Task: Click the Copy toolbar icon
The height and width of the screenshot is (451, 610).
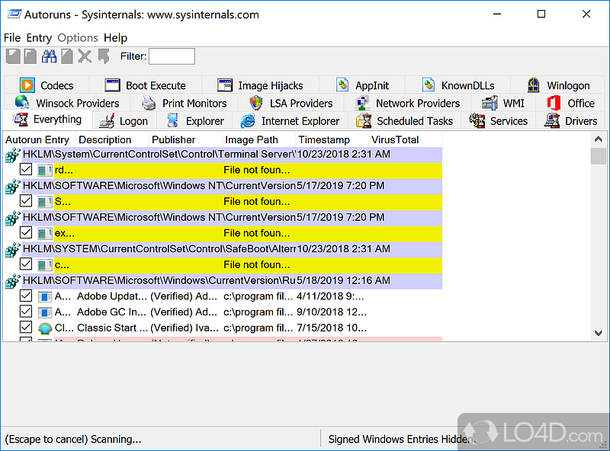Action: pyautogui.click(x=30, y=56)
